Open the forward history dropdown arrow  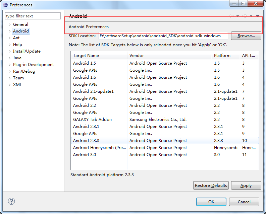click(251, 16)
